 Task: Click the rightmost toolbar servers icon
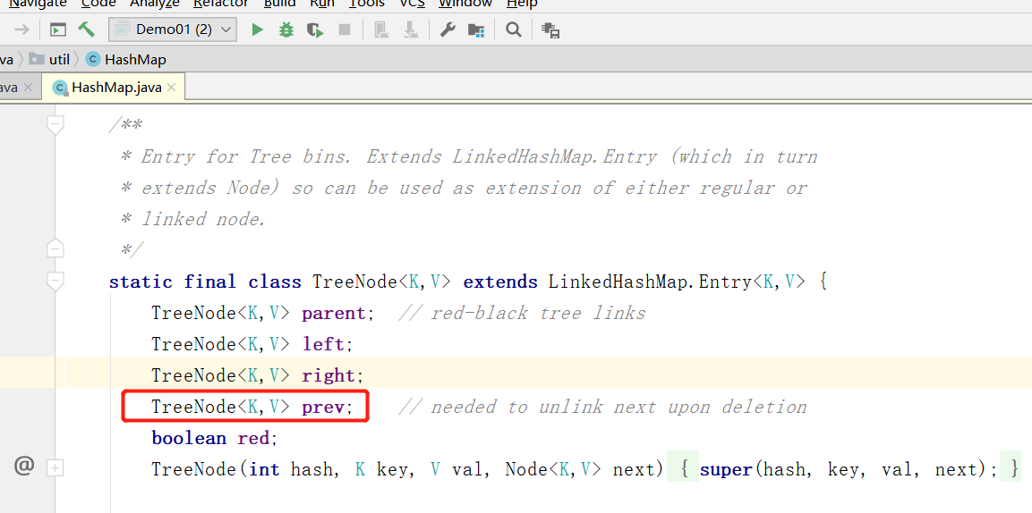[550, 29]
